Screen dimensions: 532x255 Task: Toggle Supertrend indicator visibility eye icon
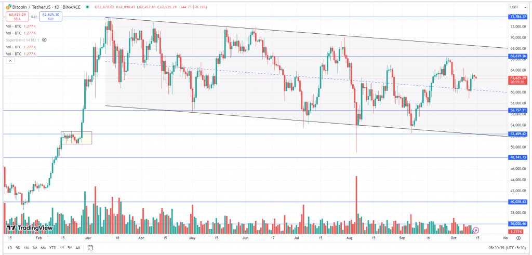pyautogui.click(x=44, y=39)
